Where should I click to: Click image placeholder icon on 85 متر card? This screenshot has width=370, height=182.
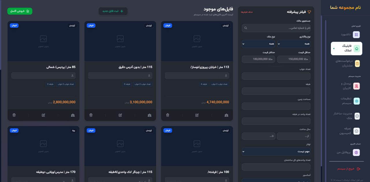pyautogui.click(x=43, y=39)
